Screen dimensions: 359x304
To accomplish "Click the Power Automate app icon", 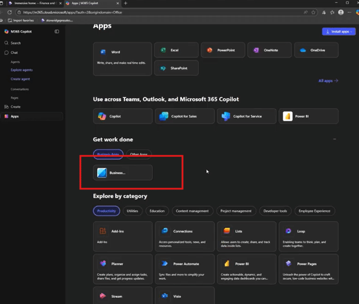I will coord(164,263).
